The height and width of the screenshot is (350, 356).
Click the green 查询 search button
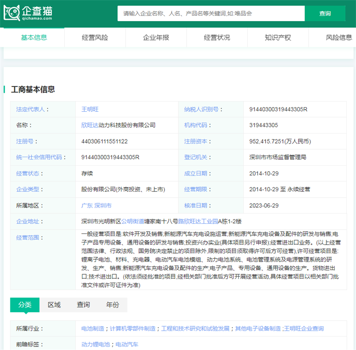point(325,14)
